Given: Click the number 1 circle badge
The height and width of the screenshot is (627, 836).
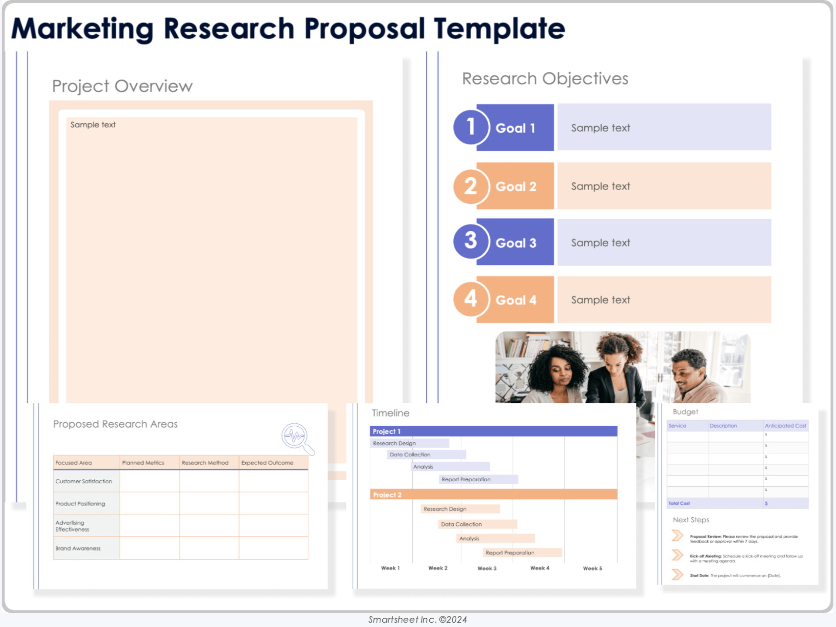Looking at the screenshot, I should (471, 127).
